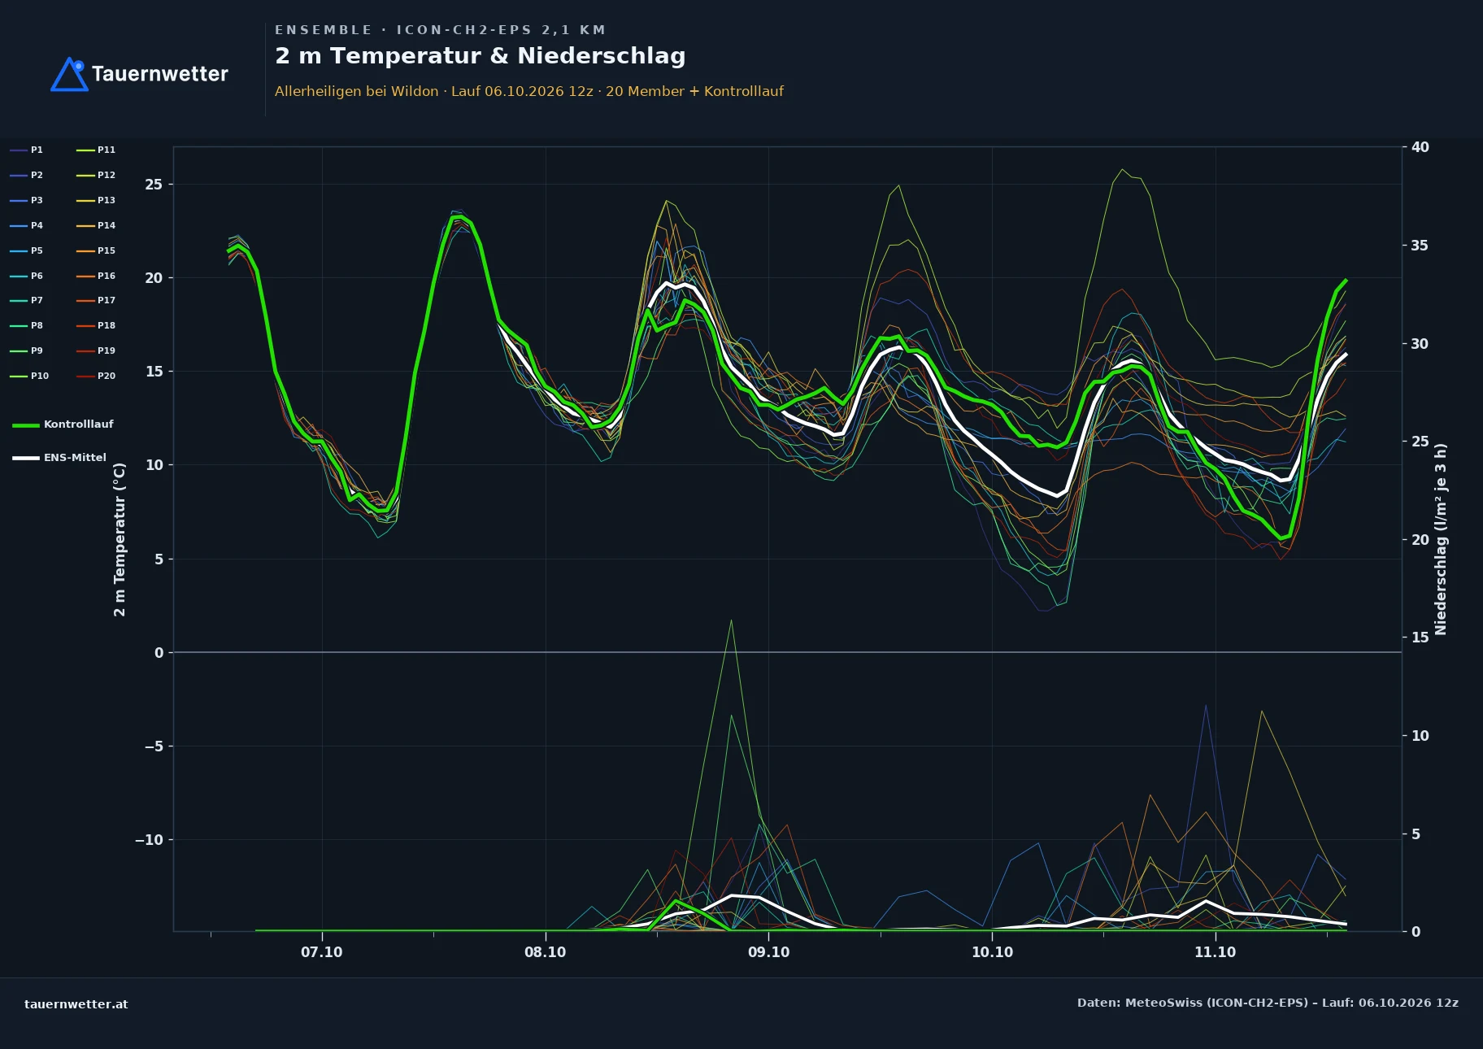Click the −10 temperature axis tick label

pyautogui.click(x=149, y=840)
